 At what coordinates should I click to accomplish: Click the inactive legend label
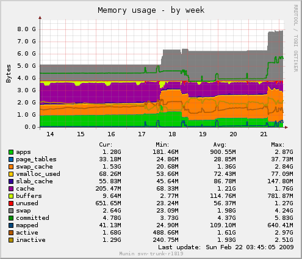[x=31, y=240]
